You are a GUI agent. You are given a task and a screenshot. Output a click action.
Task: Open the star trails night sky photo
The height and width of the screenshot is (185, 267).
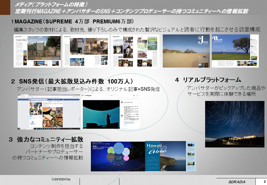coord(234,124)
